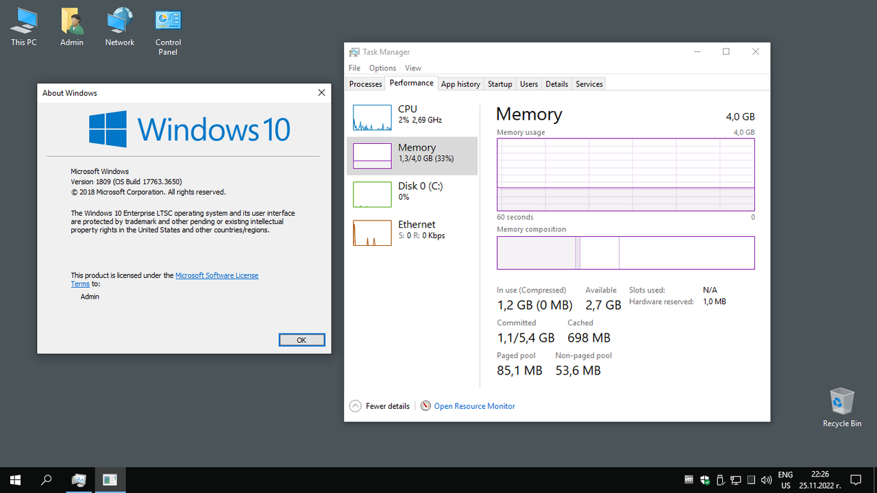Viewport: 877px width, 493px height.
Task: Click the ENG US language indicator
Action: click(785, 480)
